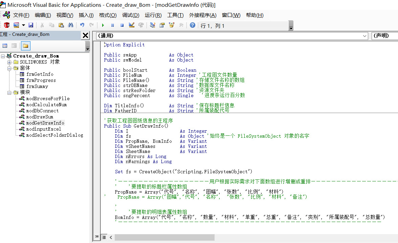The height and width of the screenshot is (243, 398).
Task: Switch to Procedure View button at bottom-left
Action: (x=97, y=237)
